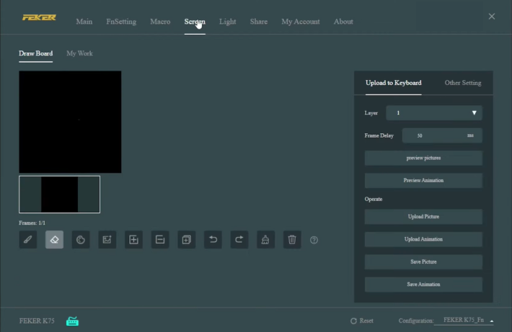Switch to the Macro tab
Viewport: 512px width, 332px height.
(160, 22)
